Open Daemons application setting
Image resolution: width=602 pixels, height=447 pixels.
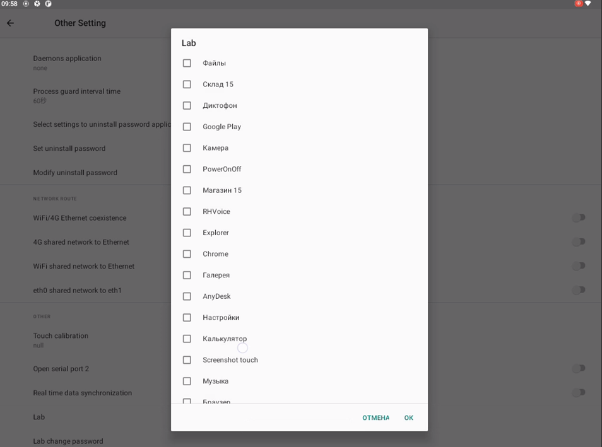[67, 62]
